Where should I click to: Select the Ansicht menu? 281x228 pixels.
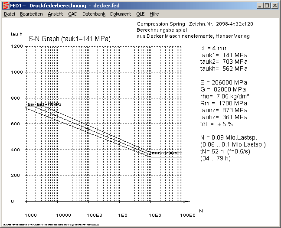click(55, 14)
